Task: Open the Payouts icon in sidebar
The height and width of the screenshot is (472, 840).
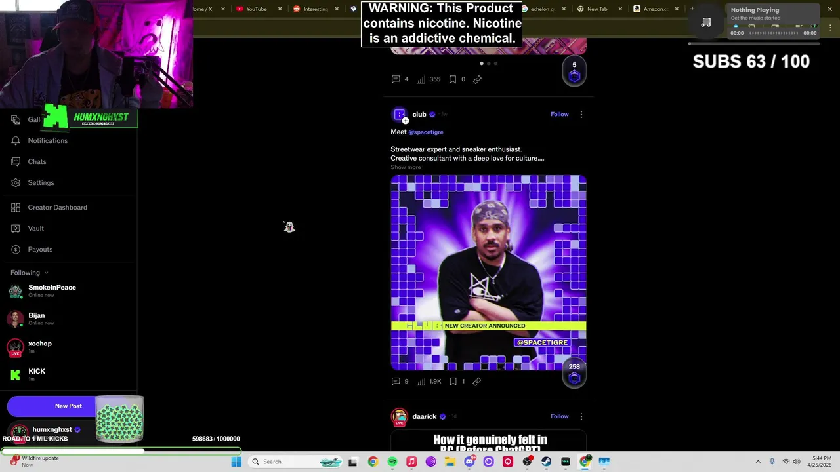Action: click(16, 249)
